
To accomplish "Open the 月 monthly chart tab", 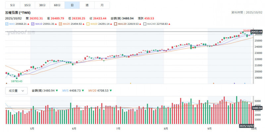I will pos(102,5).
